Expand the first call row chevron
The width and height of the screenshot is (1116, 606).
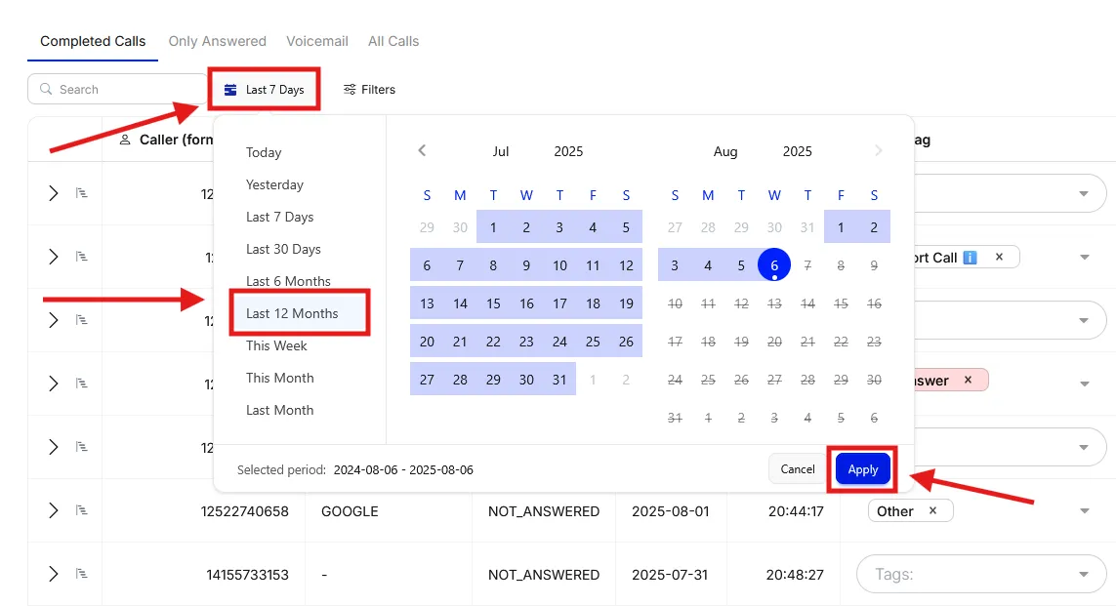(x=53, y=193)
